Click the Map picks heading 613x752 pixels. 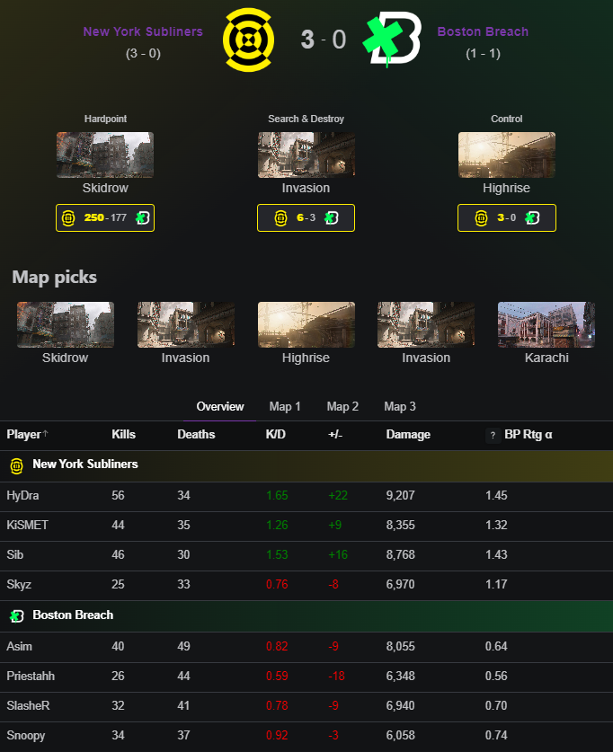[54, 278]
